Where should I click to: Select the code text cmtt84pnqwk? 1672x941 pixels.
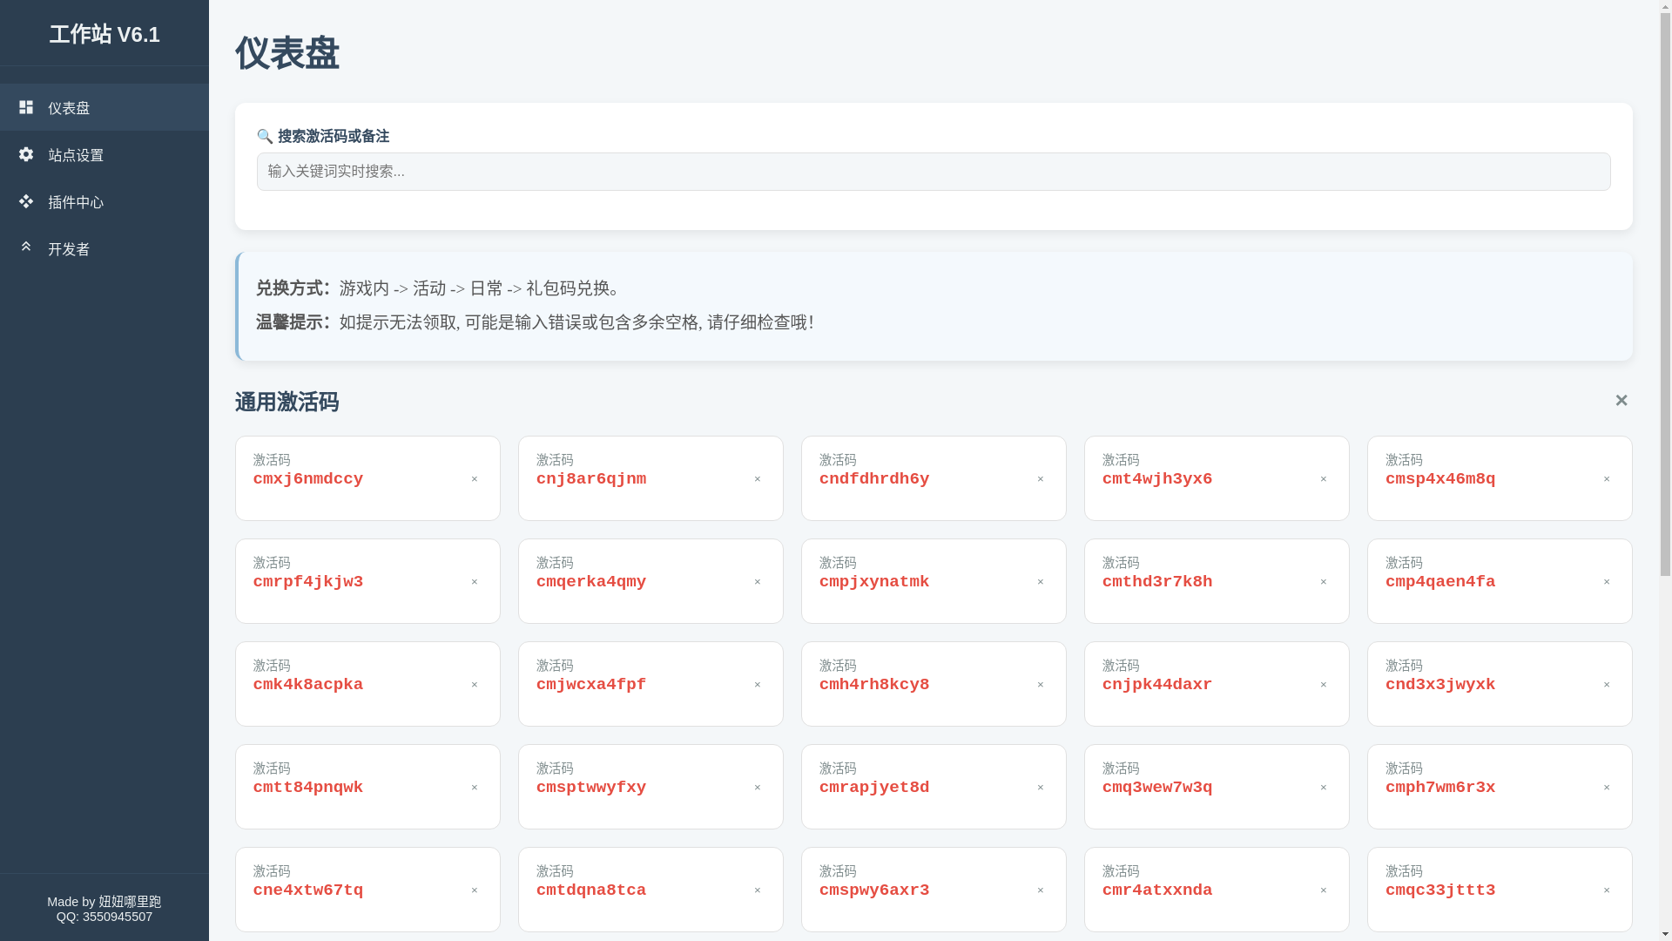(x=308, y=788)
